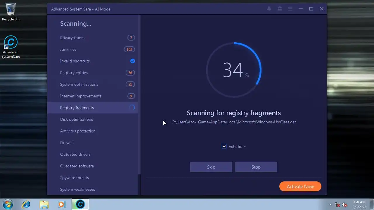Click the System optimizations count badge 21

(x=130, y=84)
